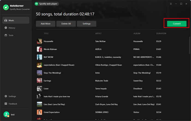Screen dimensions: 191x121
Task: Select the song title Loser
Action: 46,89
